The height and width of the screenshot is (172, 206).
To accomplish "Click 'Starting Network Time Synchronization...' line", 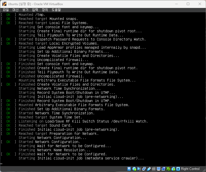I will click(x=60, y=88).
